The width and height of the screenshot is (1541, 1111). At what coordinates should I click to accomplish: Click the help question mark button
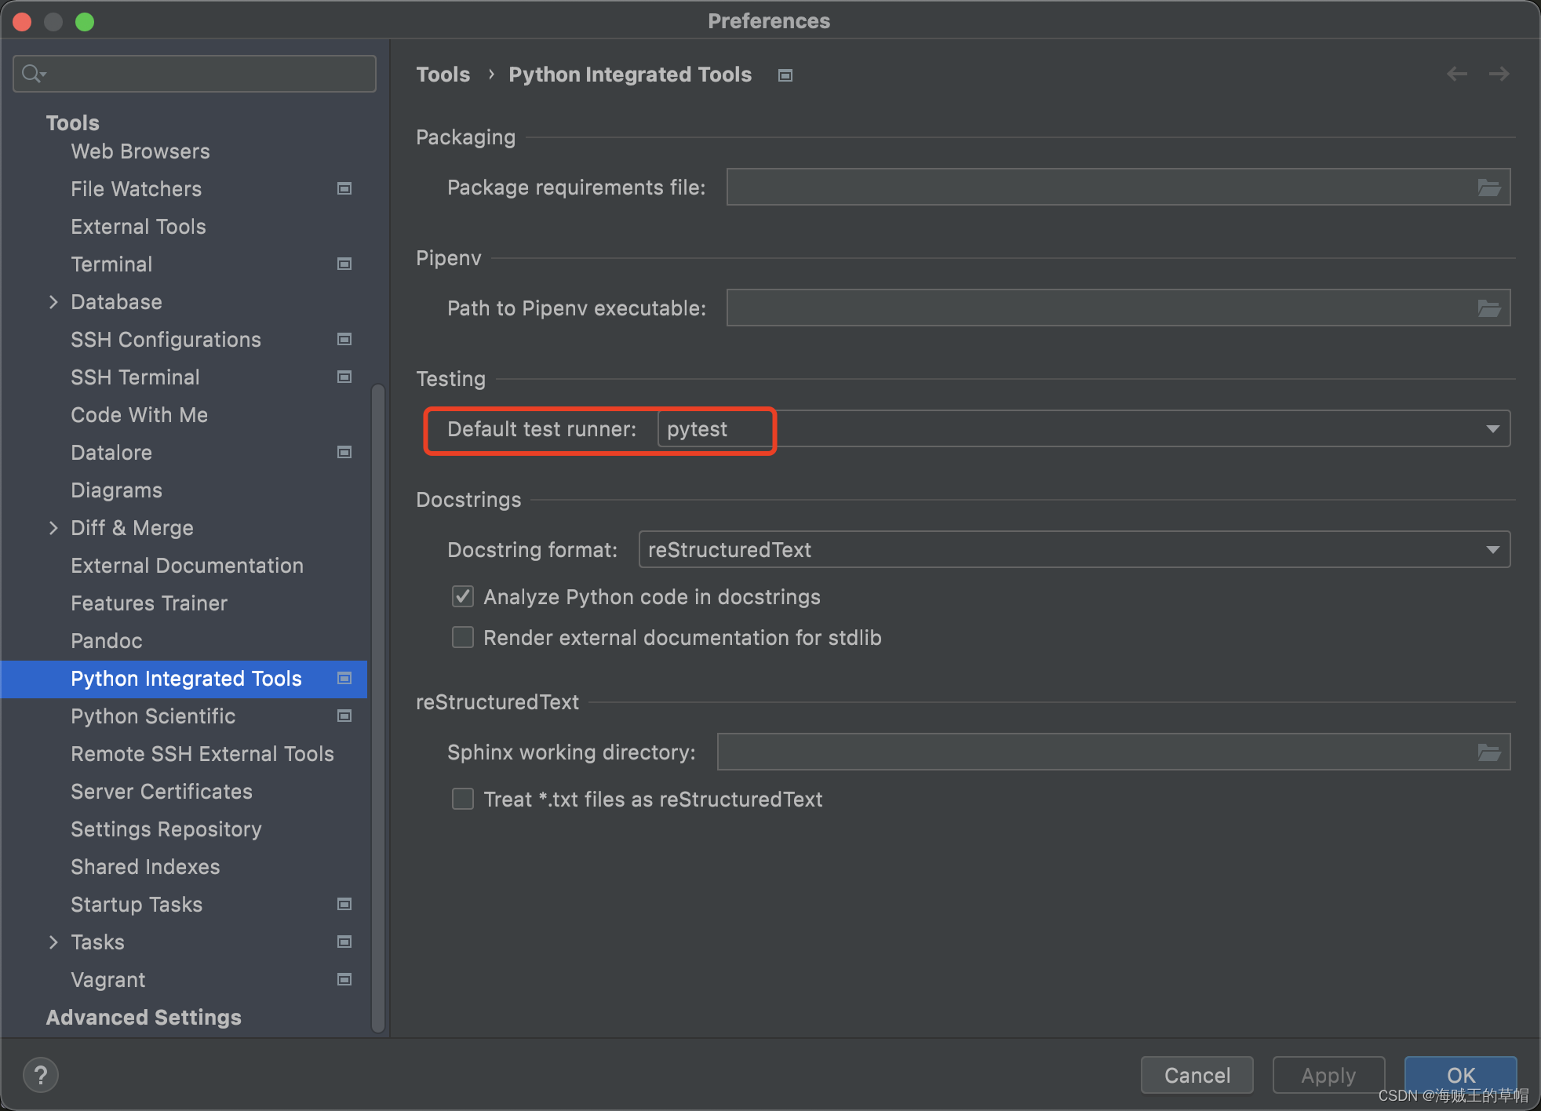[x=41, y=1074]
